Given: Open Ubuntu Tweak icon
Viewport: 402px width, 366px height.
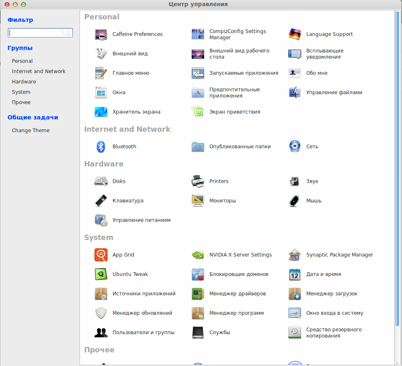Looking at the screenshot, I should tap(101, 274).
